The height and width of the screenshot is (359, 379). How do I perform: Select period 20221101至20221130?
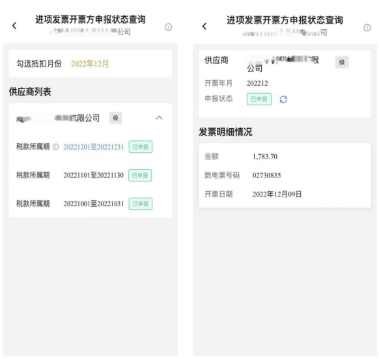pos(94,176)
